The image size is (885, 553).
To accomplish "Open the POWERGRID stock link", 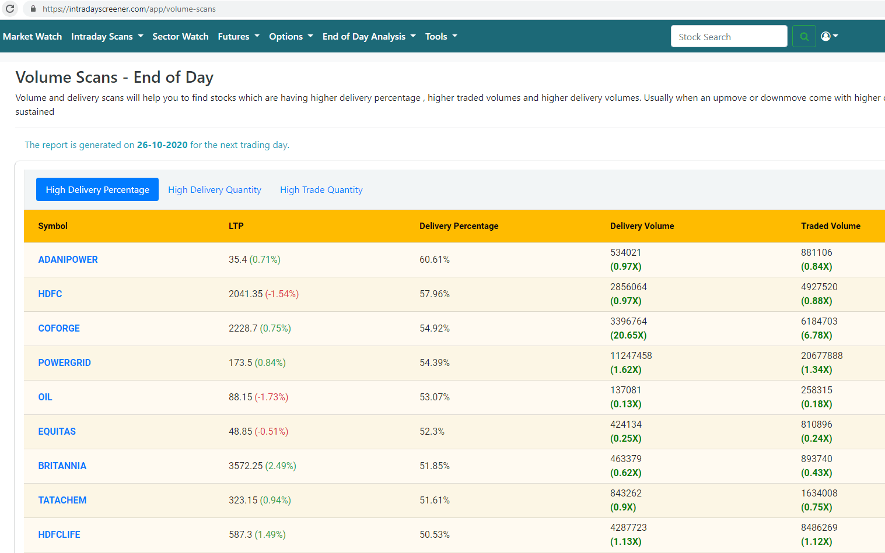I will (x=64, y=362).
